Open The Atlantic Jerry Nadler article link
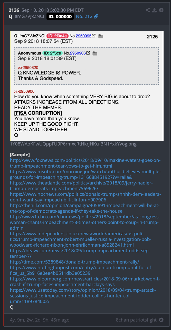Image resolution: width=171 pixels, height=330 pixels. pyautogui.click(x=81, y=186)
